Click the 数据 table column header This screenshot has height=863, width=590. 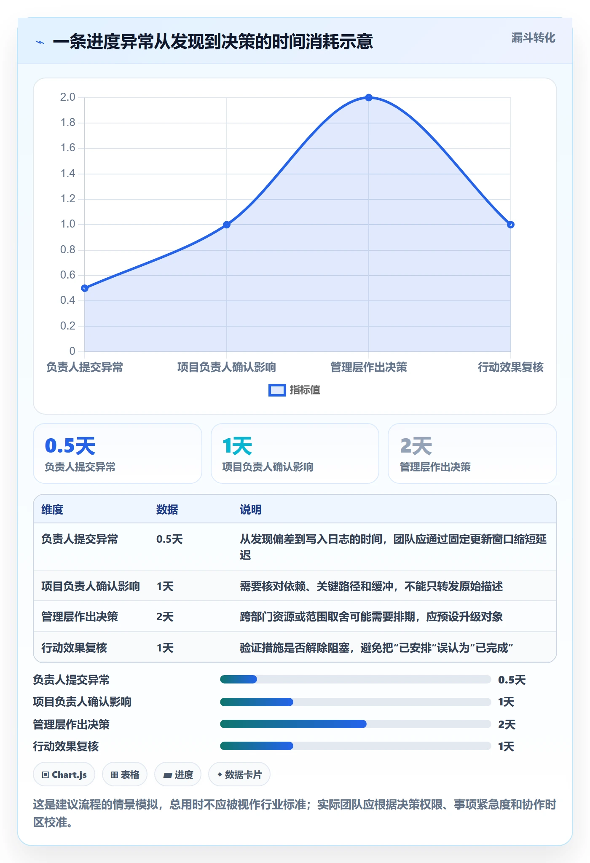click(x=167, y=509)
